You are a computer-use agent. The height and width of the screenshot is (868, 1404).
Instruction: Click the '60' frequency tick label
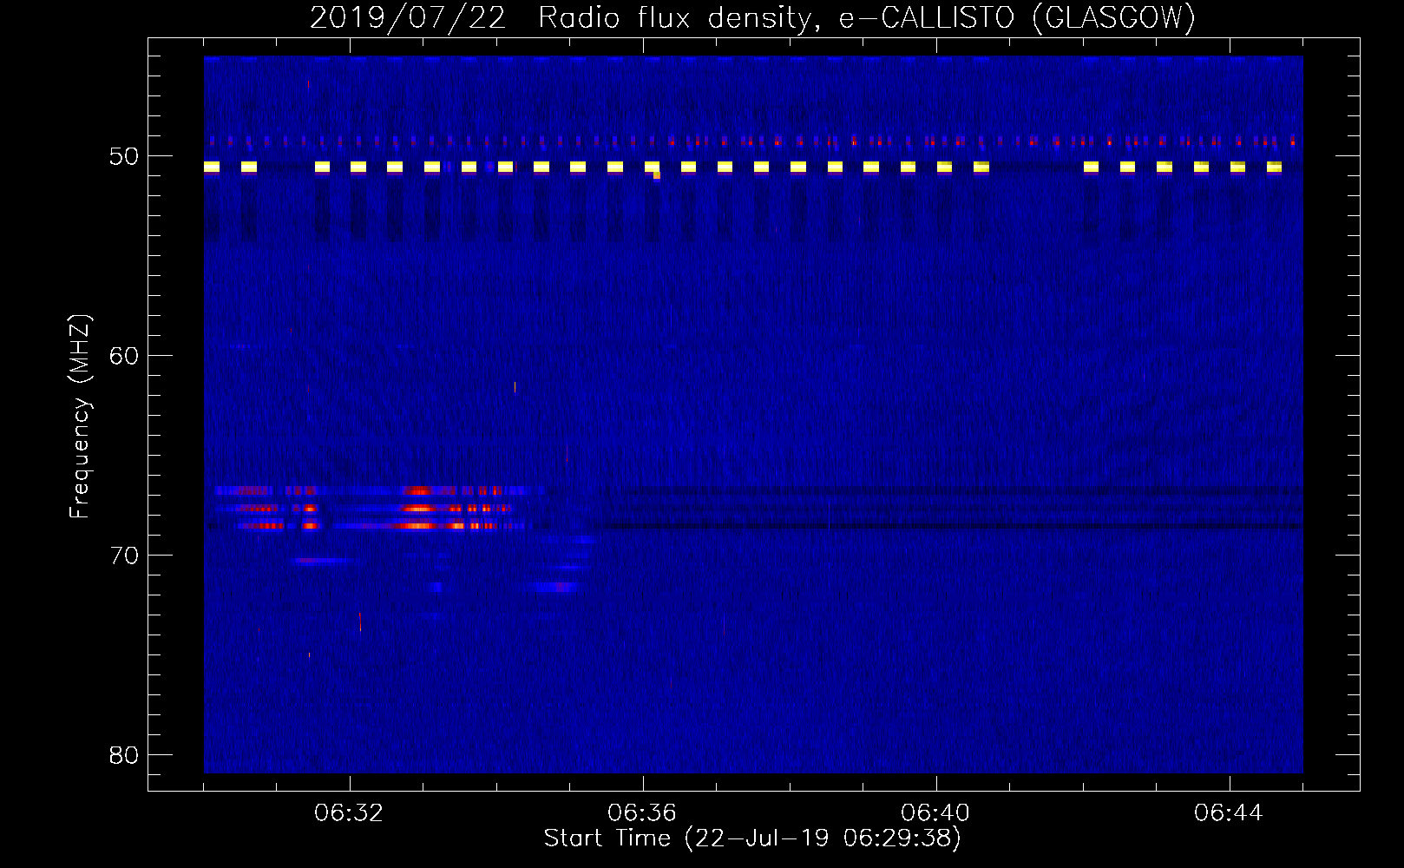pyautogui.click(x=124, y=356)
